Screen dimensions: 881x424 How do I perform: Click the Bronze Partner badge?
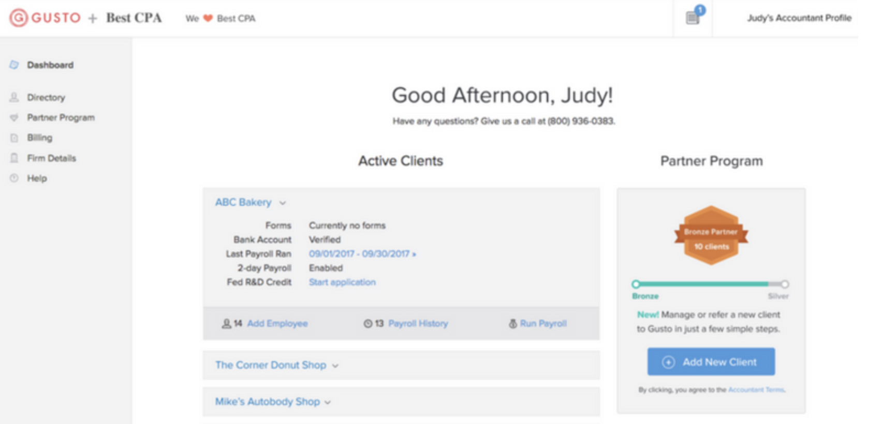[x=711, y=236]
